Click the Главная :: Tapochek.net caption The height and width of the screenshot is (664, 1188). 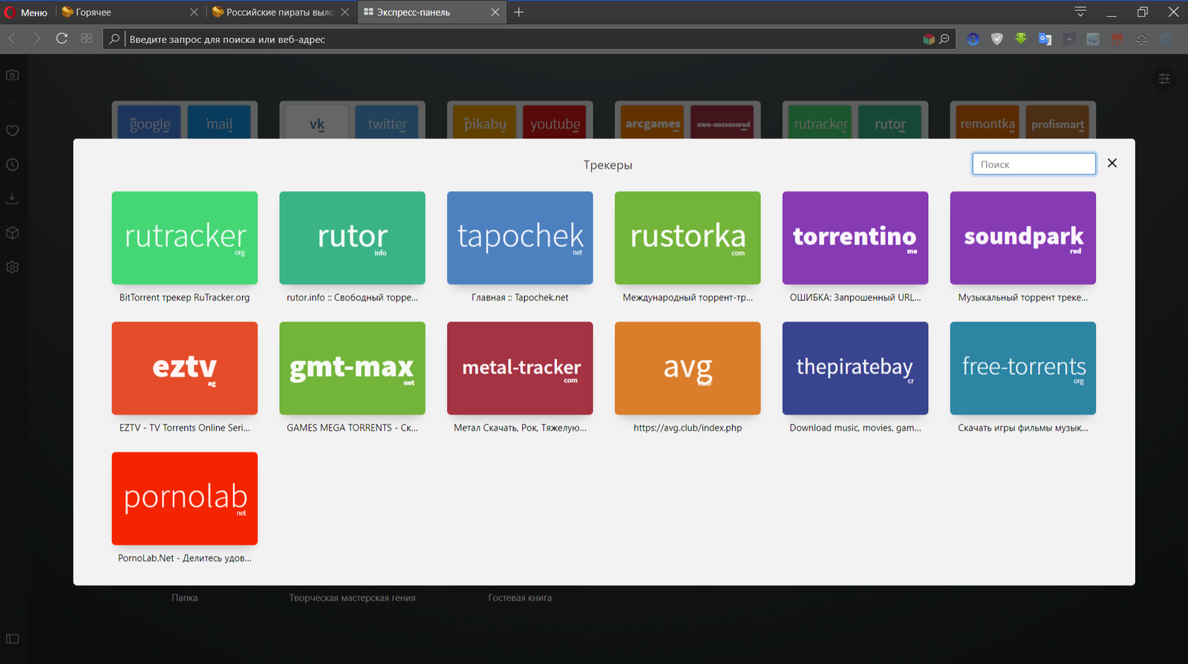coord(520,297)
